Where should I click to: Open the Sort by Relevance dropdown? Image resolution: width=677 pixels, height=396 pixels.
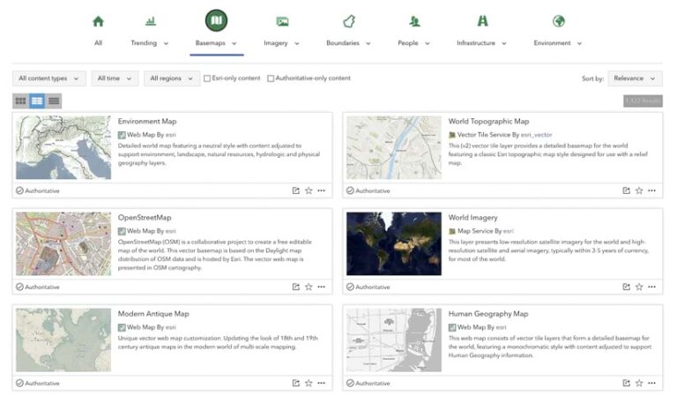tap(635, 78)
